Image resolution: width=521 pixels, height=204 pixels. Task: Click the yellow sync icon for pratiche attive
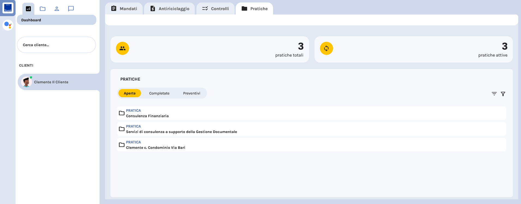click(326, 48)
